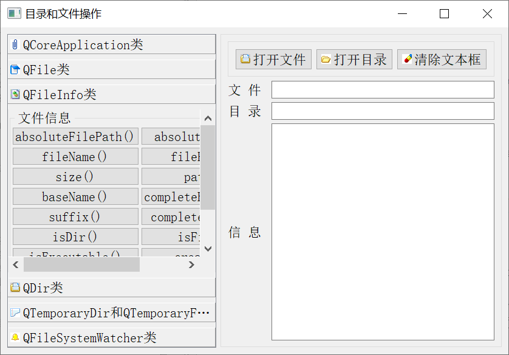Click the vertical scrollbar up arrow

(208, 119)
